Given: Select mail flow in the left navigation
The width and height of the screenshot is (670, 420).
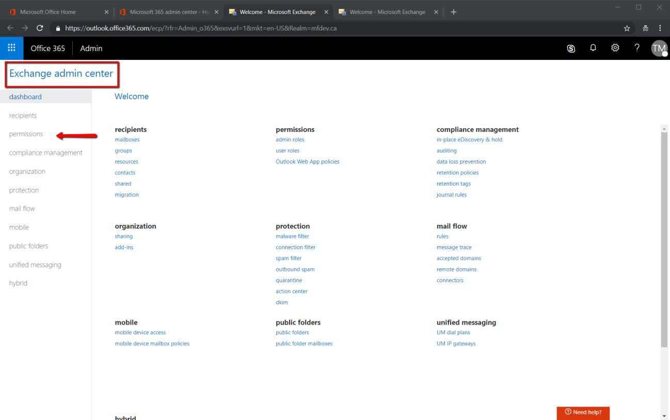Looking at the screenshot, I should 22,208.
